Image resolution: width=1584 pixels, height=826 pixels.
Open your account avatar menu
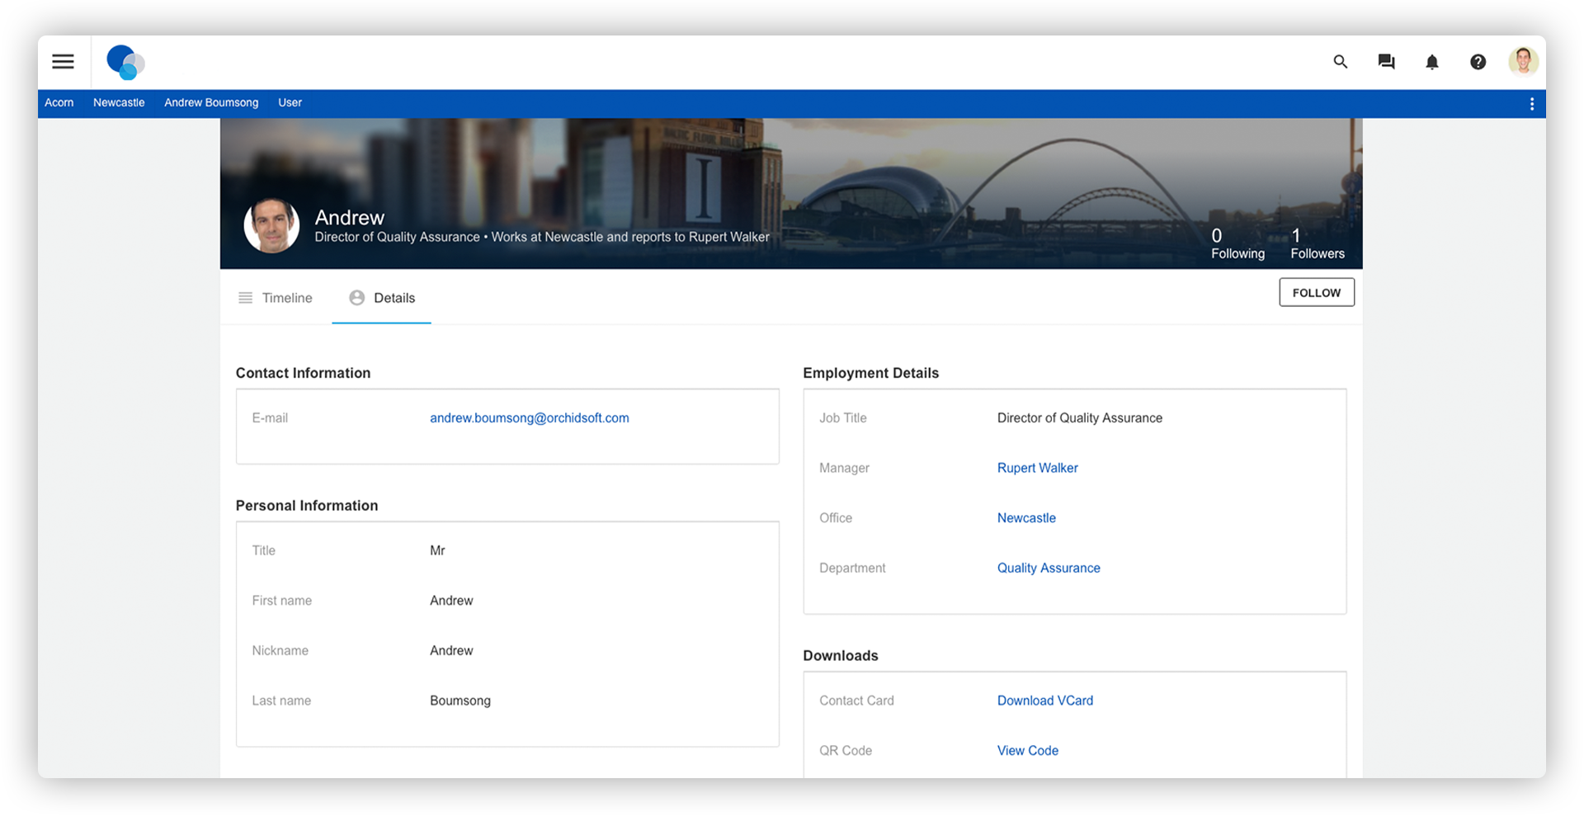tap(1524, 62)
